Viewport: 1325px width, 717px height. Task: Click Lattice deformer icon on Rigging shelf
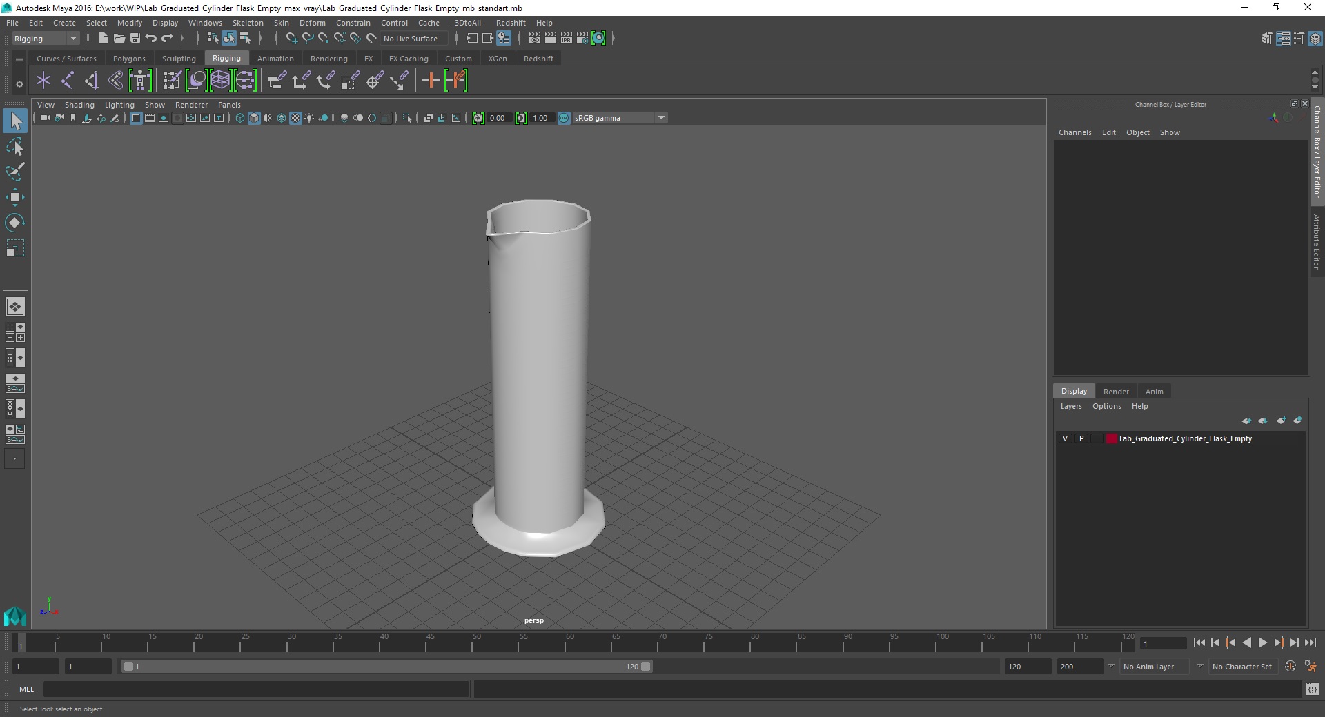(x=220, y=81)
